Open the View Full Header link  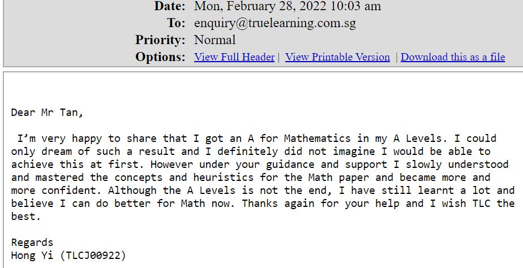point(234,57)
